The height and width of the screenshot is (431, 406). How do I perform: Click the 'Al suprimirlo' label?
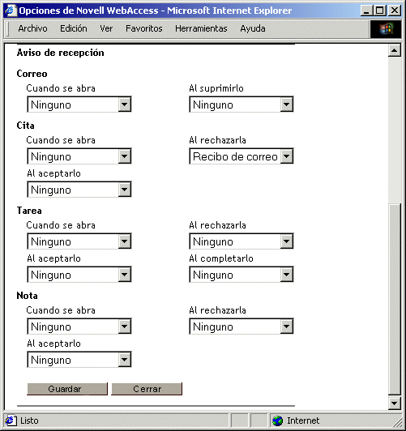216,88
